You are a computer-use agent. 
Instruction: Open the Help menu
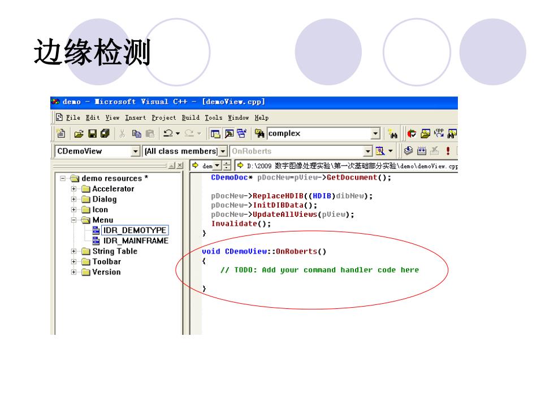coord(261,117)
